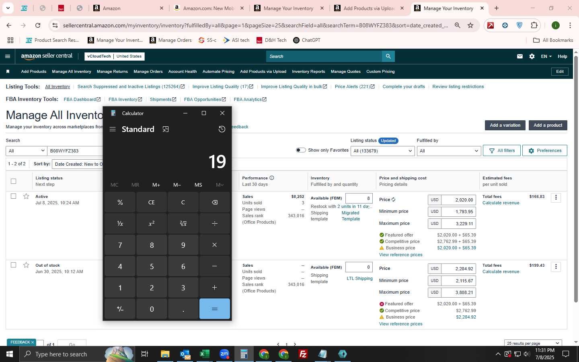Viewport: 579px width, 362px height.
Task: Show hidden system tray icons chevron
Action: click(498, 354)
